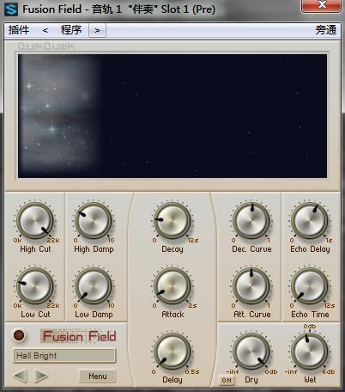Click the Fusion Field logo
Viewport: 345px width, 392px height.
pos(79,336)
